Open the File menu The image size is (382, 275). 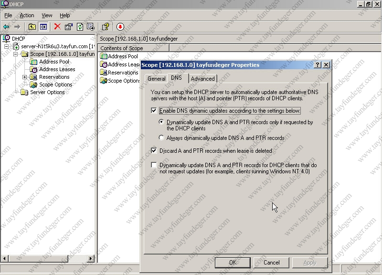[x=8, y=15]
